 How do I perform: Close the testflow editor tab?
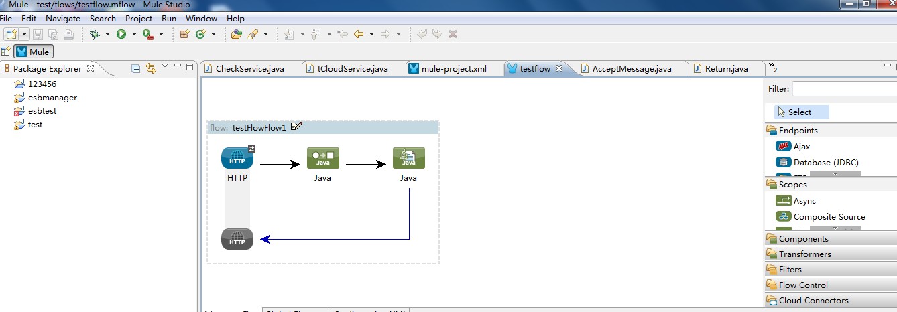(x=559, y=68)
